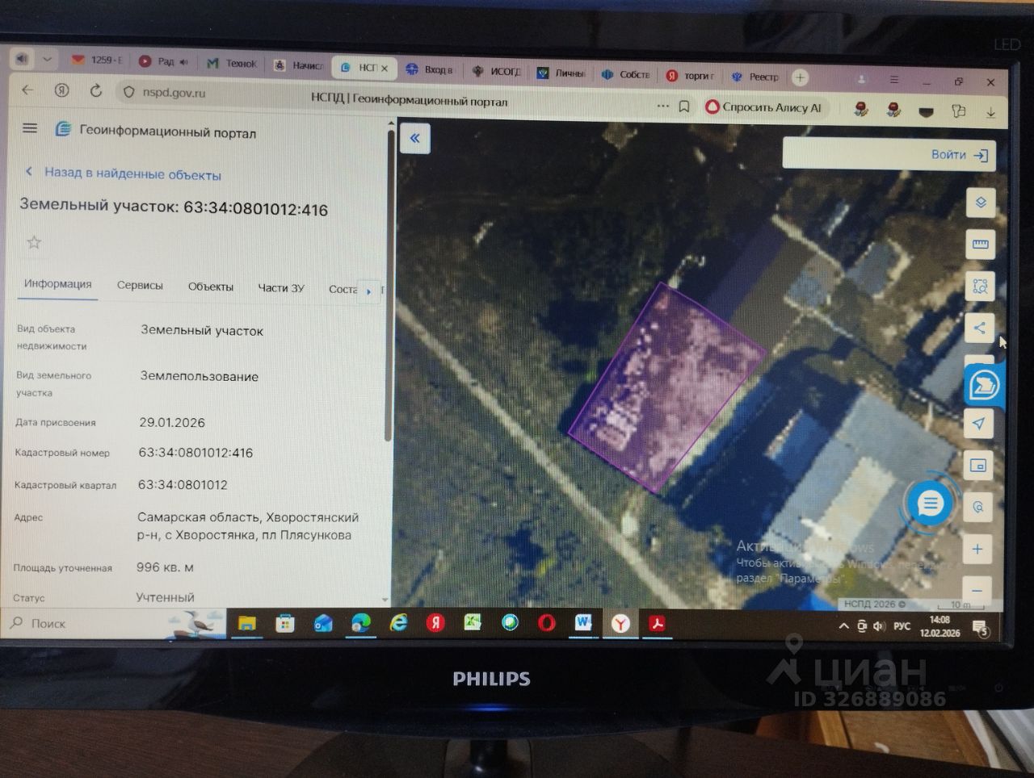Open the portal hamburger menu
This screenshot has width=1034, height=778.
pyautogui.click(x=30, y=128)
